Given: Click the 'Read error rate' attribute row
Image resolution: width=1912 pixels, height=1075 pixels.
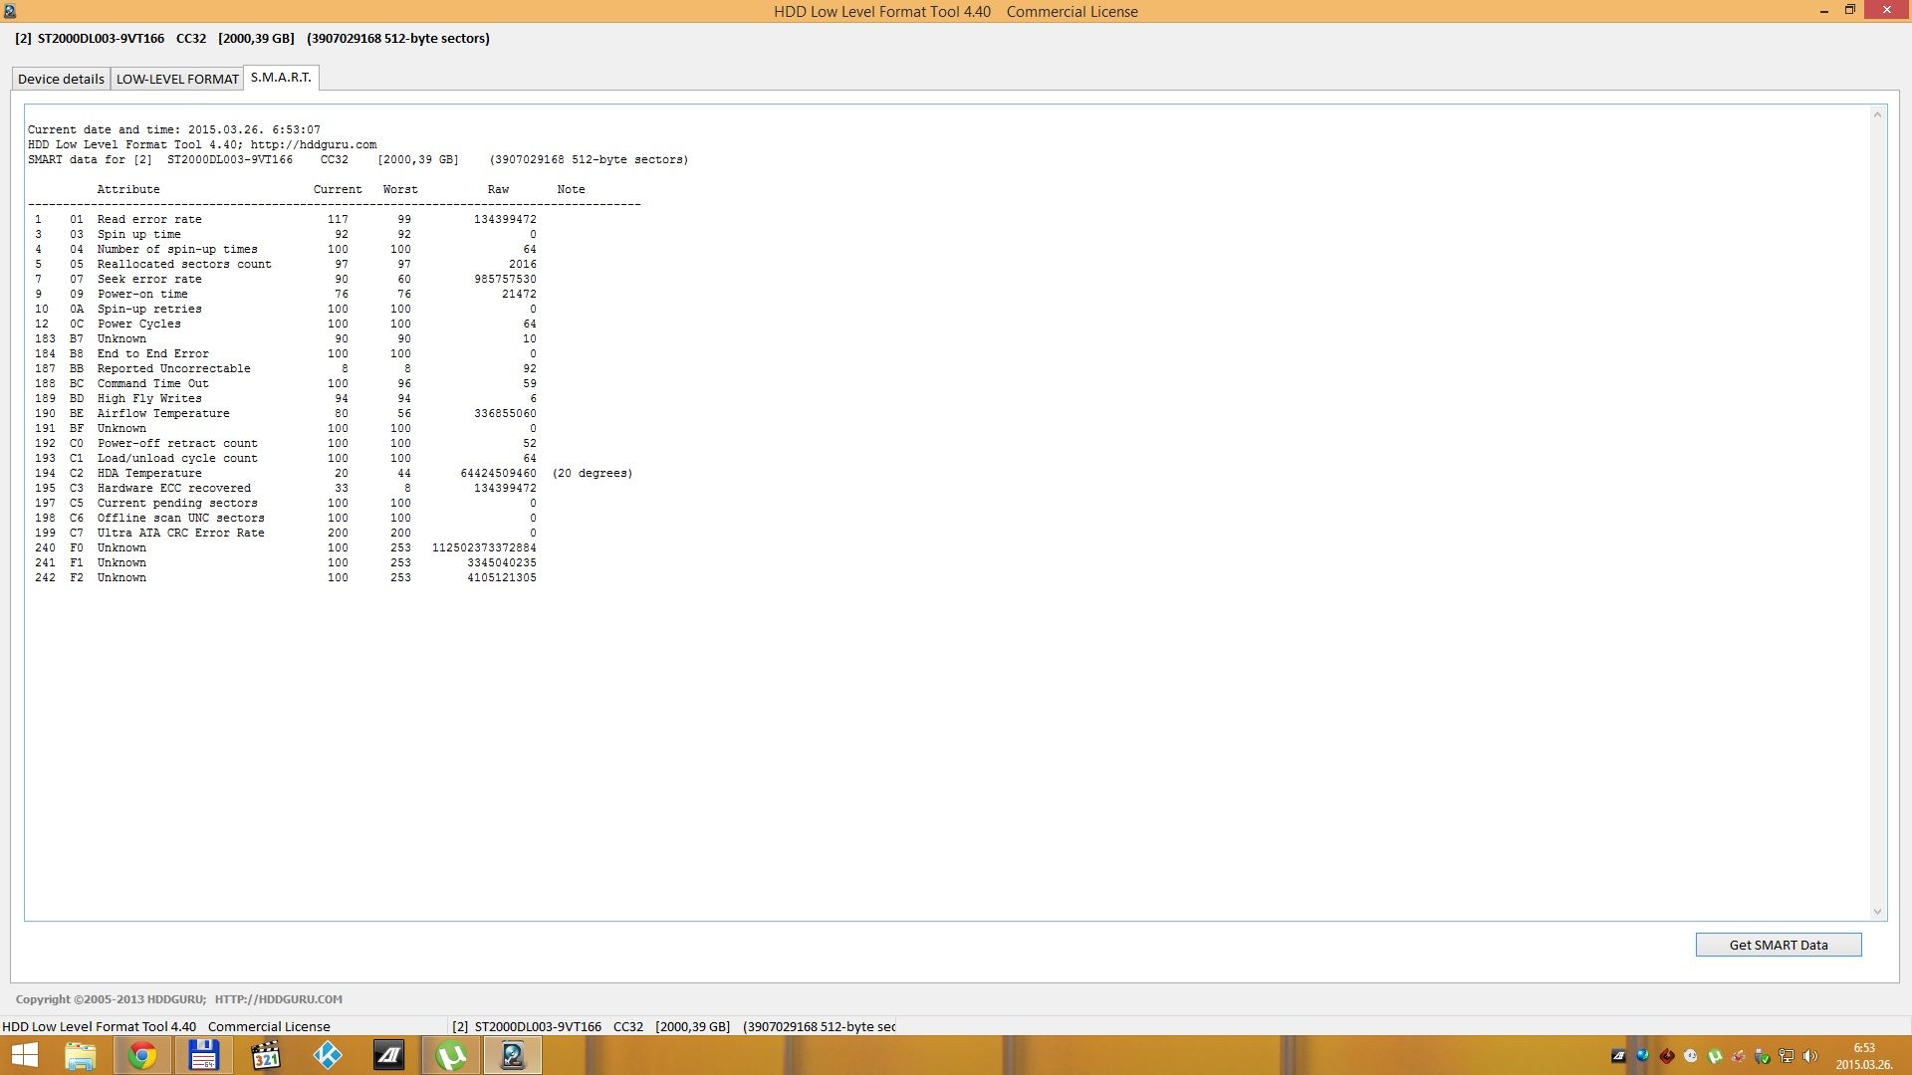Looking at the screenshot, I should click(286, 219).
